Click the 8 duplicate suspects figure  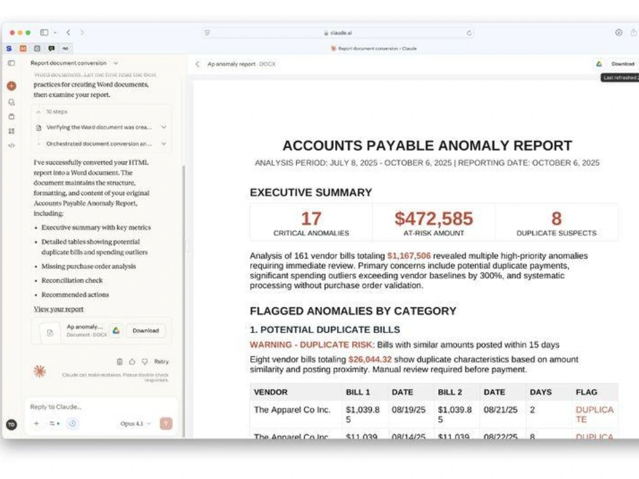(556, 219)
